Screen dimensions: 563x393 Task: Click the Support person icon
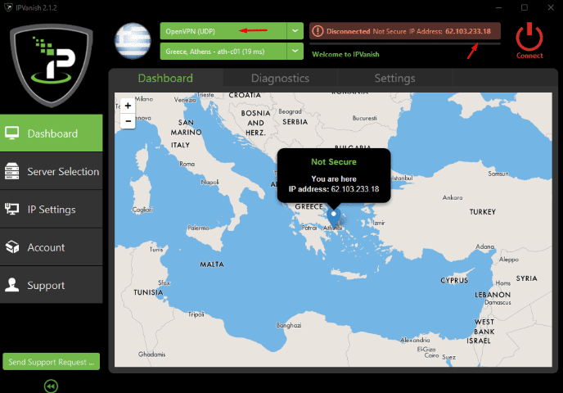click(11, 284)
